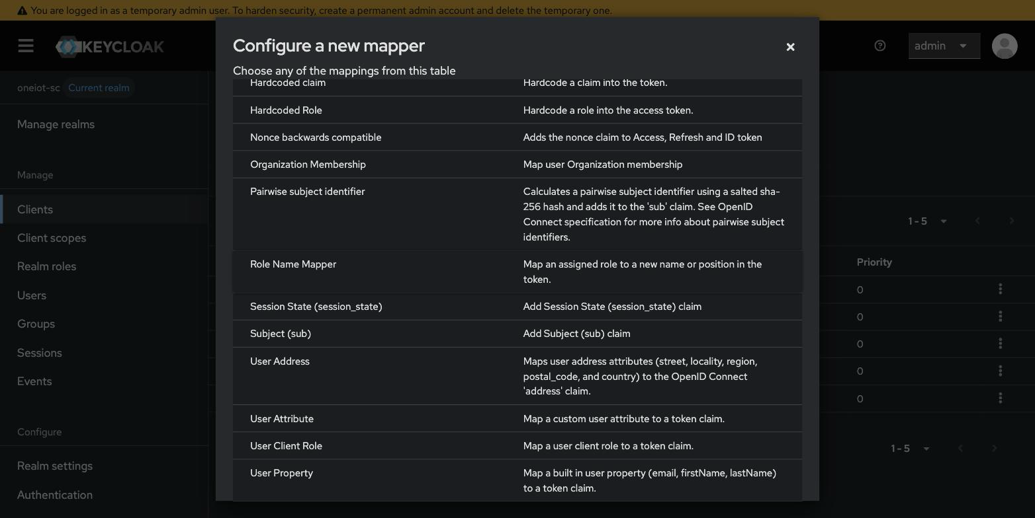Click the Priority column header
This screenshot has height=518, width=1035.
[874, 262]
